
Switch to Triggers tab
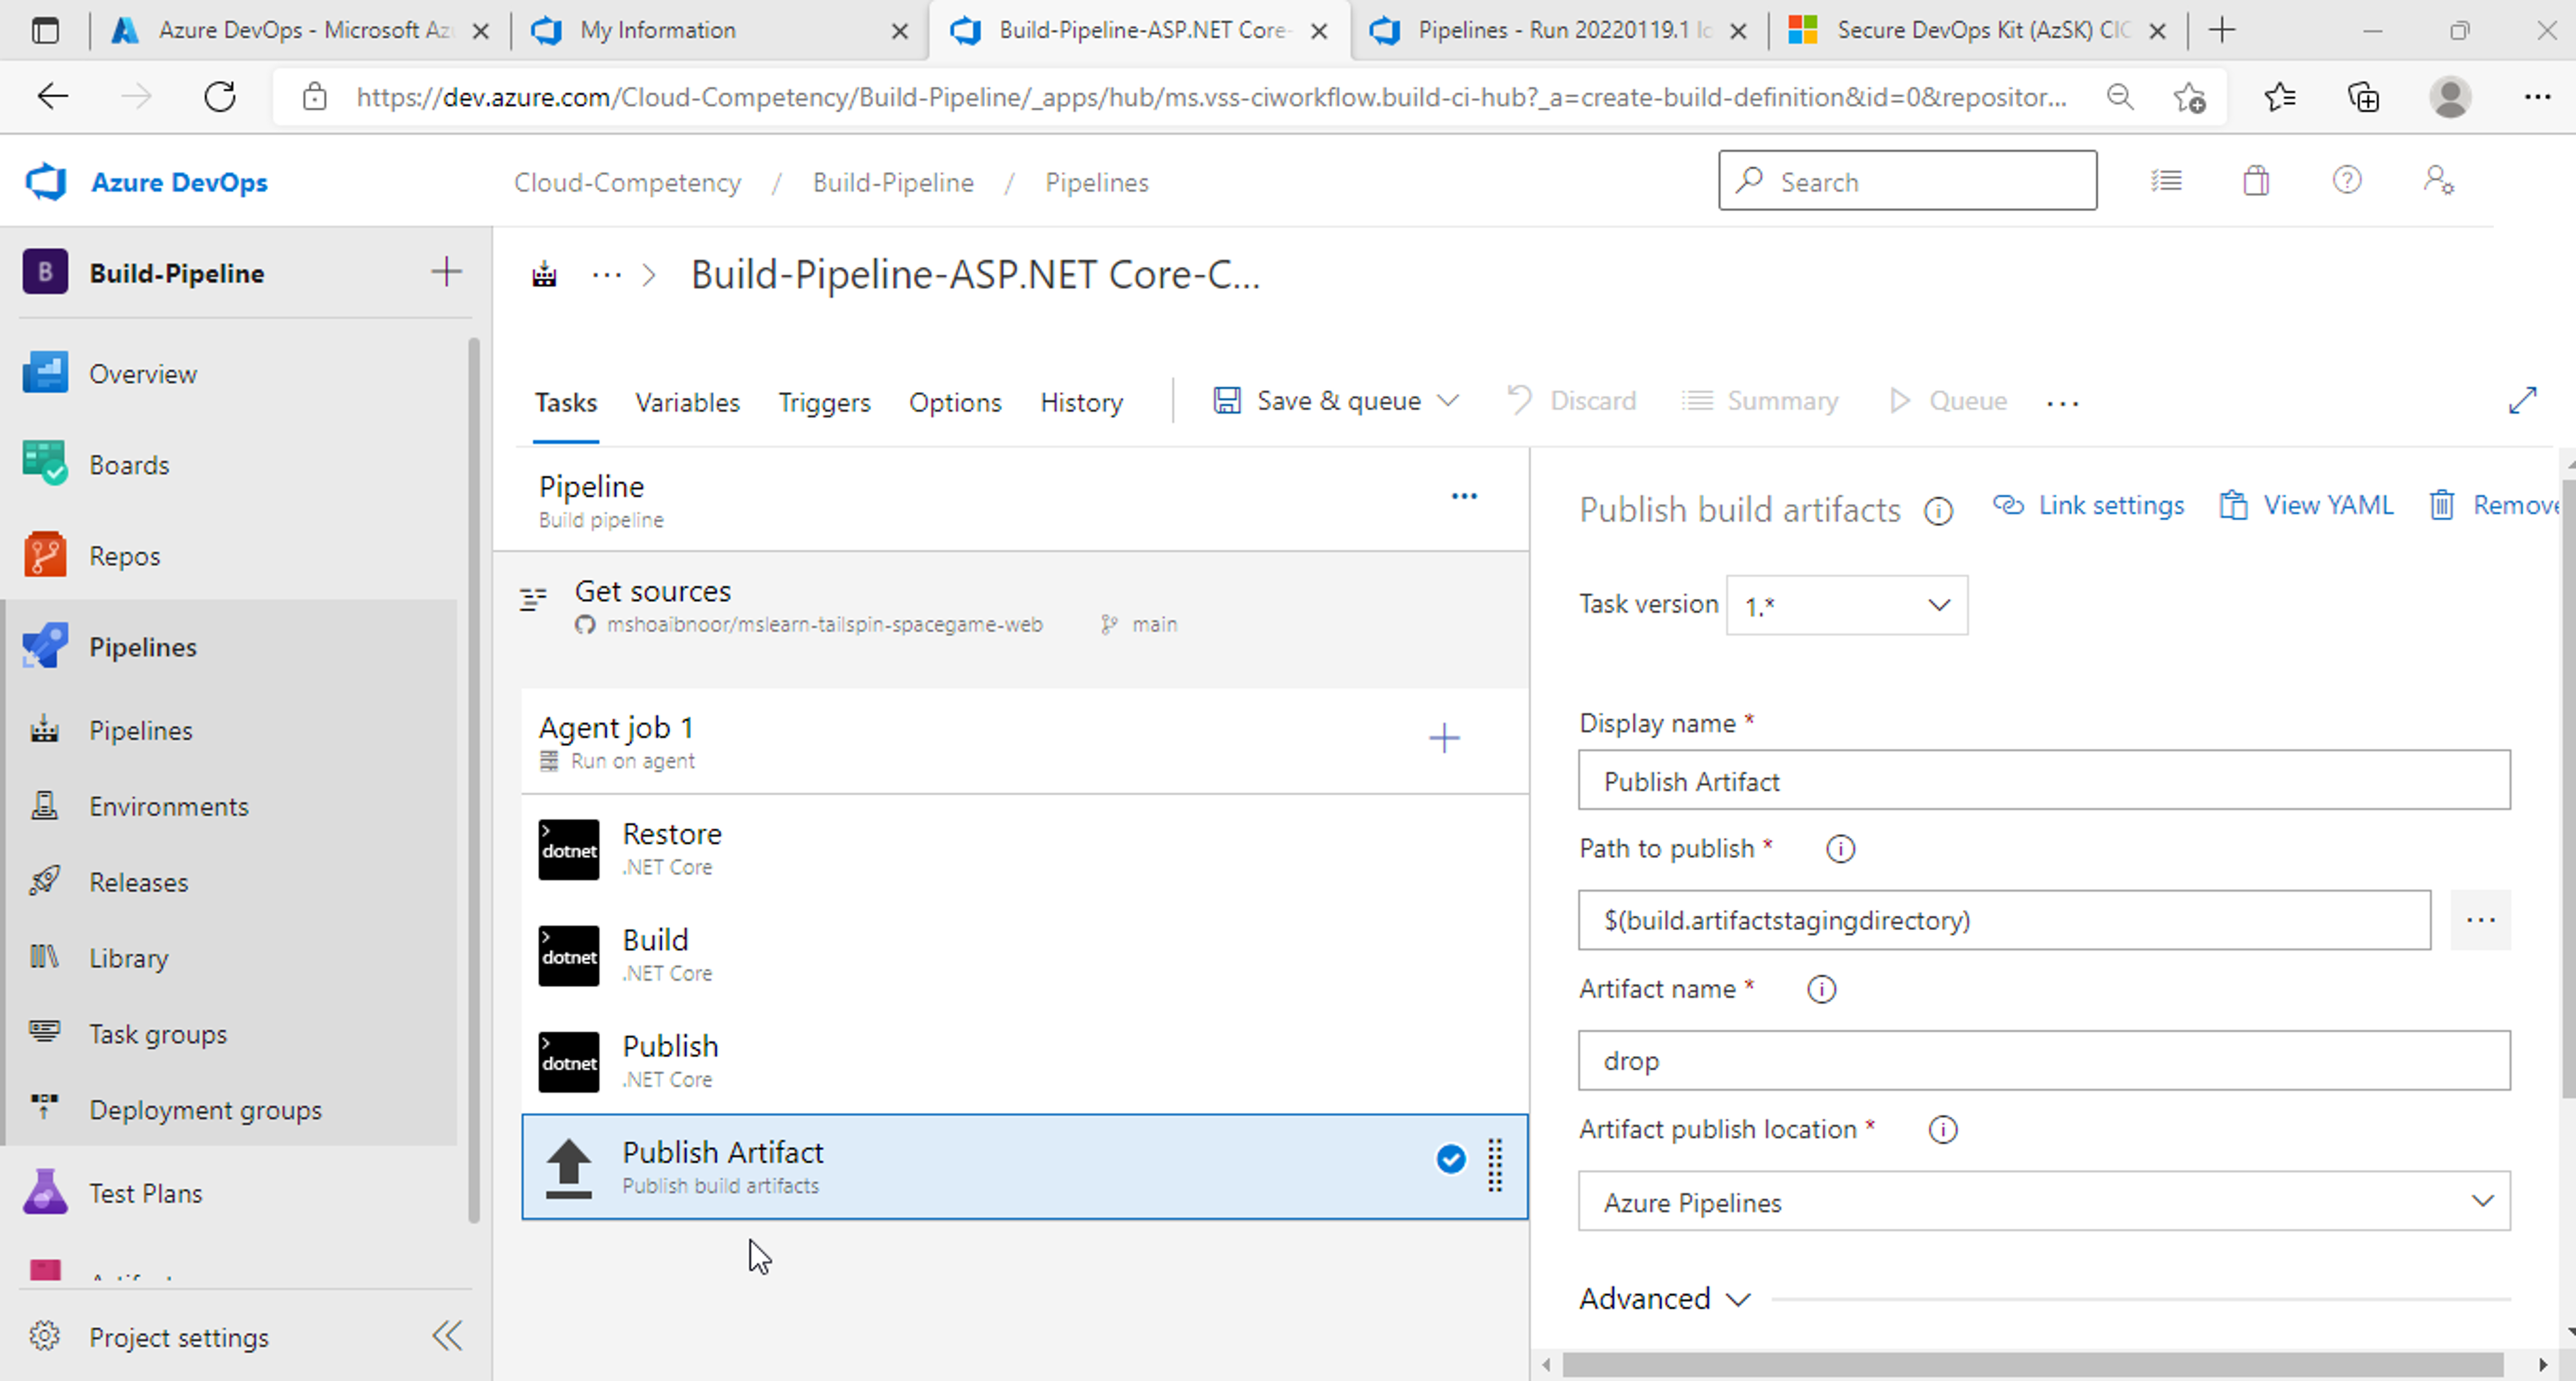(824, 402)
